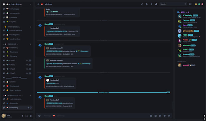The height and width of the screenshot is (121, 206).
Task: Open the administracja channel
Action: tap(17, 99)
